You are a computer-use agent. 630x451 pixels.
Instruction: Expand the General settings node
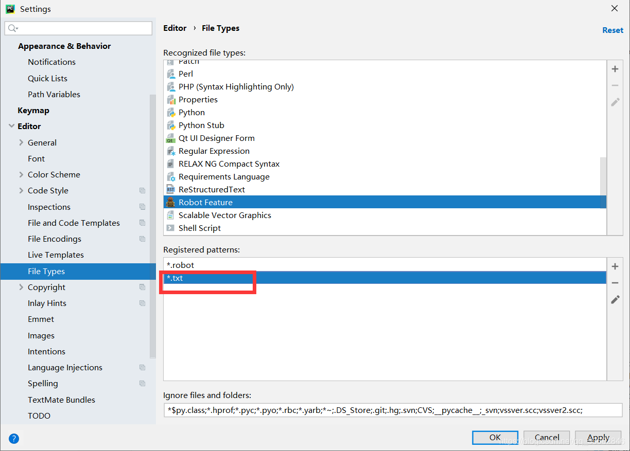(21, 142)
